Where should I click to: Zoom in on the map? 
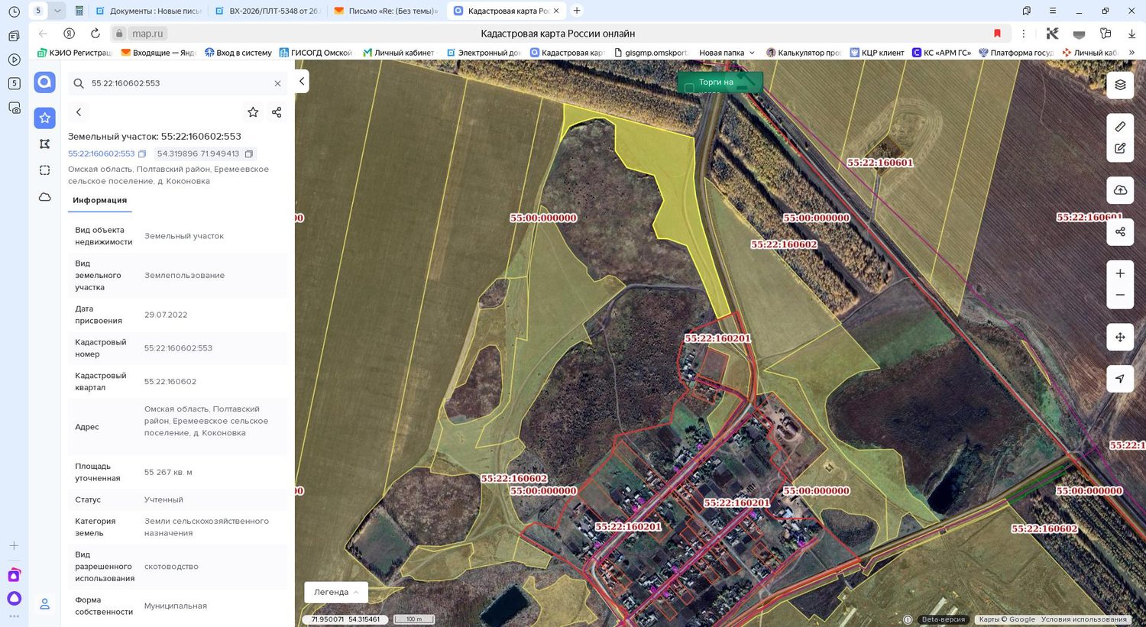(1120, 273)
